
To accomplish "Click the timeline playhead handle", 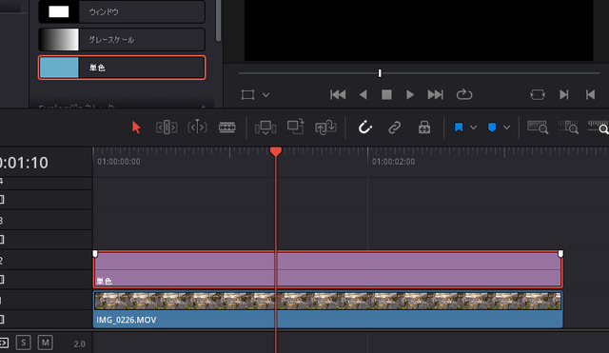I will coord(276,151).
